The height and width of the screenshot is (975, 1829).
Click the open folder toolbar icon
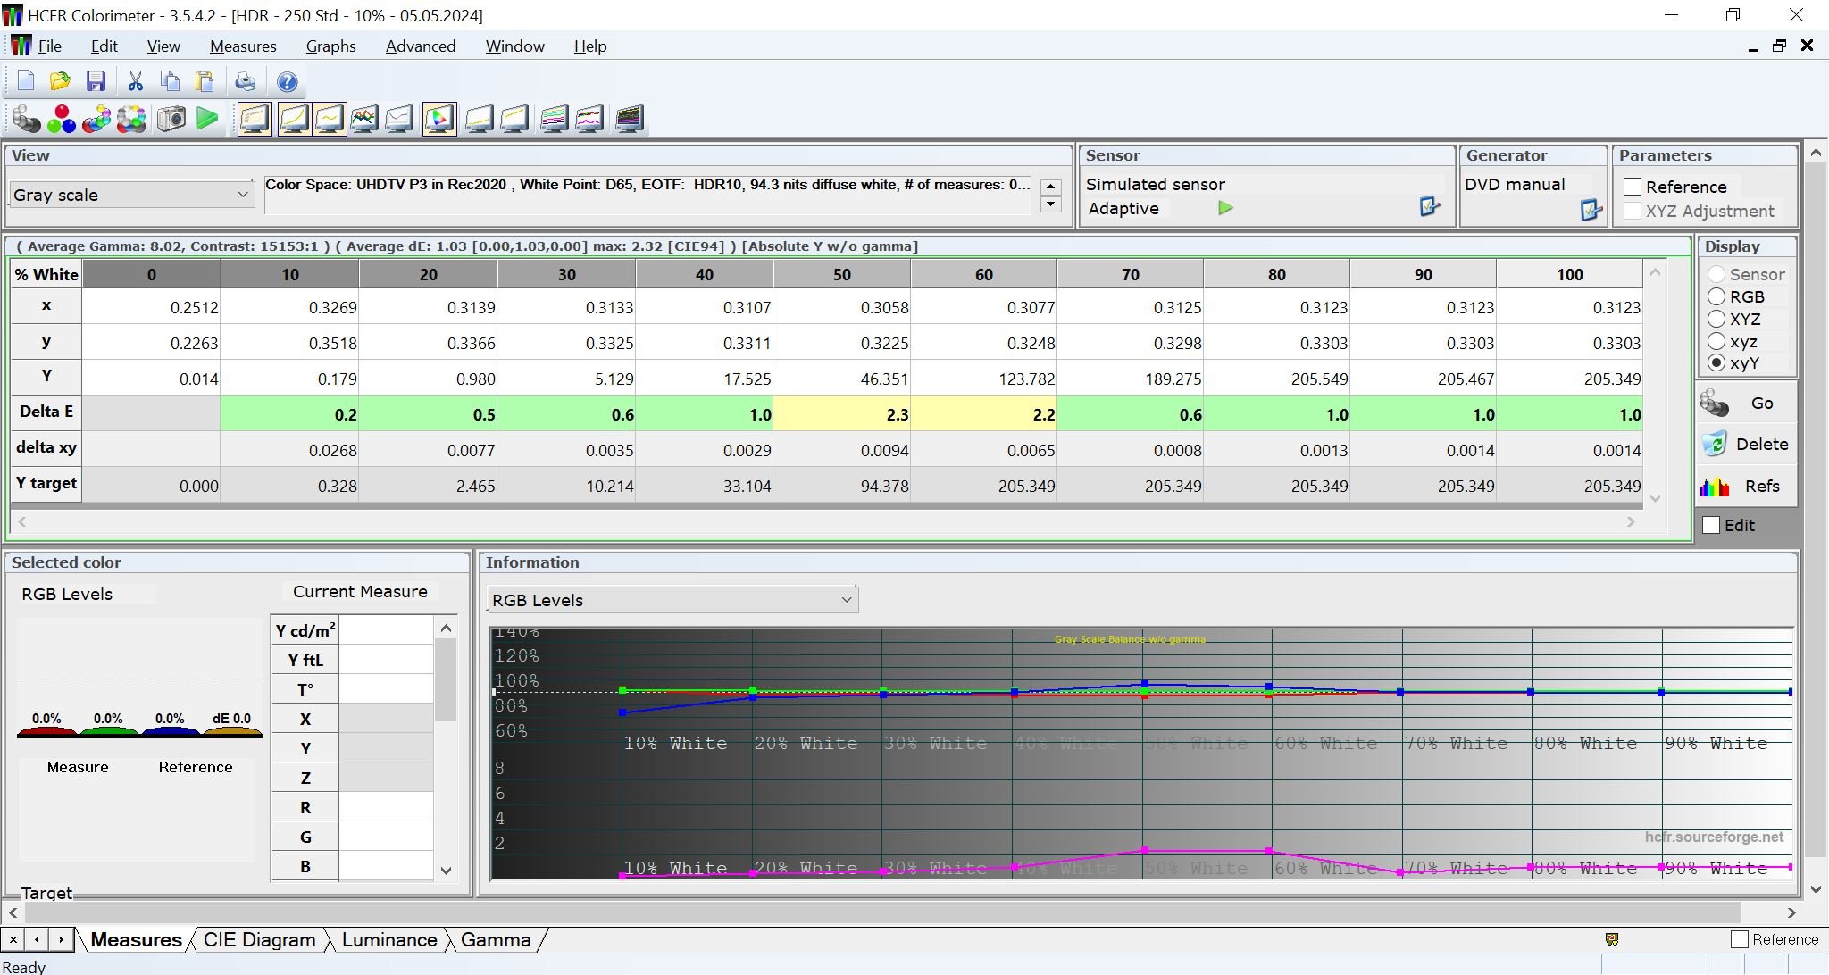pos(60,82)
